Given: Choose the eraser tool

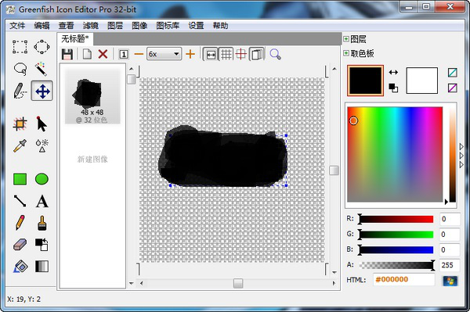Looking at the screenshot, I should tap(20, 245).
